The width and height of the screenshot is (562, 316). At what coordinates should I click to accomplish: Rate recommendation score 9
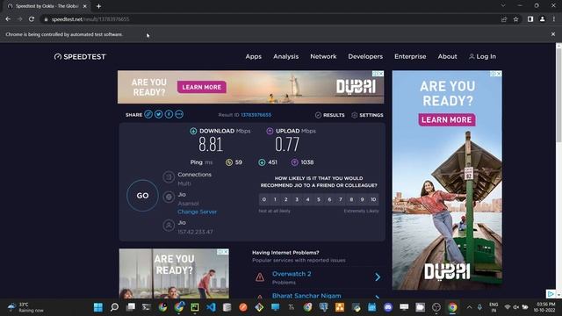(x=363, y=199)
